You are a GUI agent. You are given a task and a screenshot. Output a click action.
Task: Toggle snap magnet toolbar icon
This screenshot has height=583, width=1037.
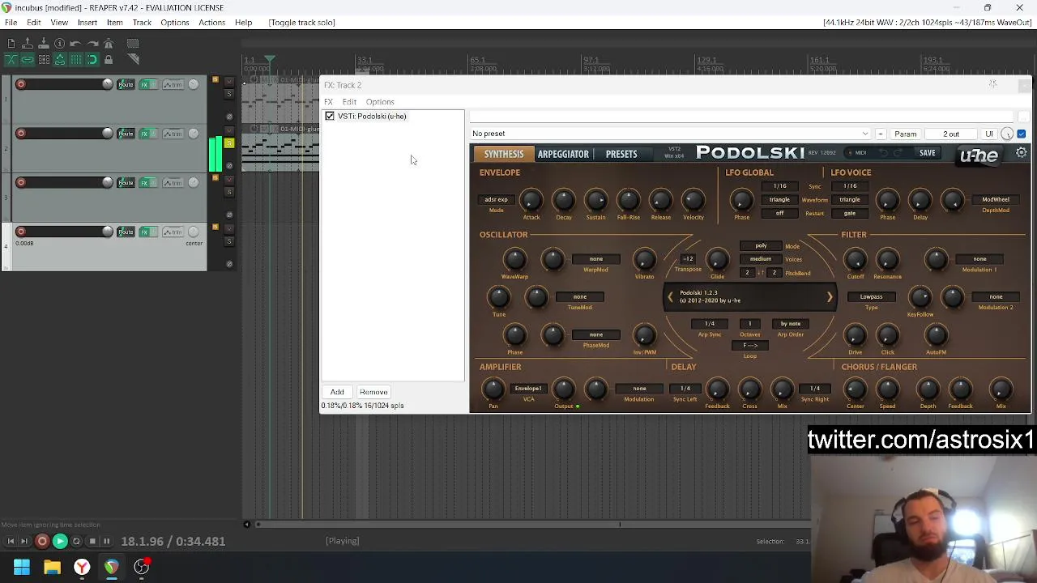coord(92,59)
